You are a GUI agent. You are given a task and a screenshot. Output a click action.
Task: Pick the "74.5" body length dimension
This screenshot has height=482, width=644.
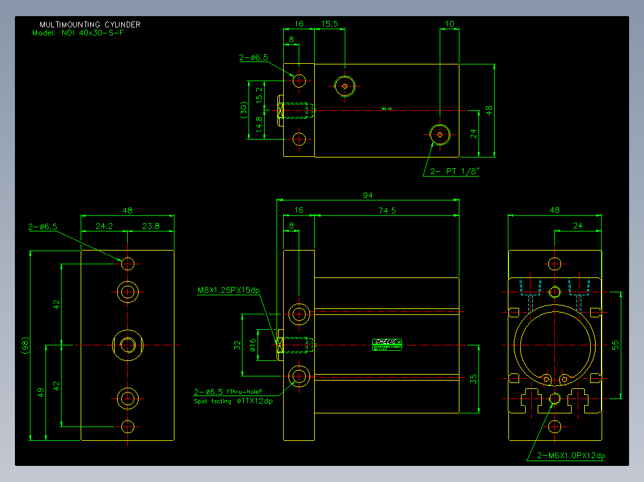point(387,211)
